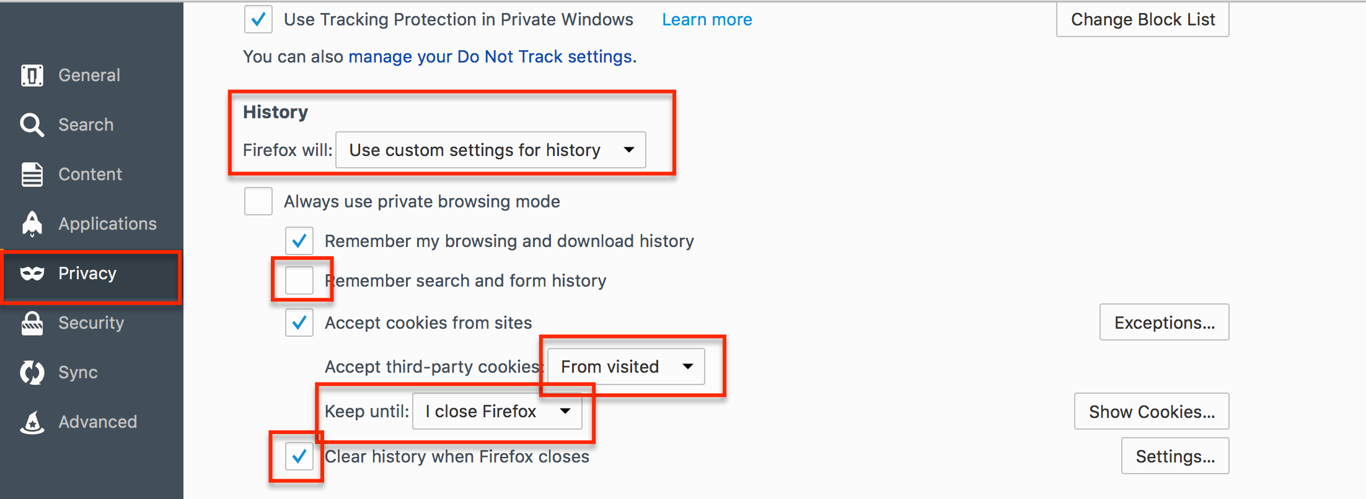Screen dimensions: 1366x499
Task: Open the Advanced preferences section
Action: [x=97, y=422]
